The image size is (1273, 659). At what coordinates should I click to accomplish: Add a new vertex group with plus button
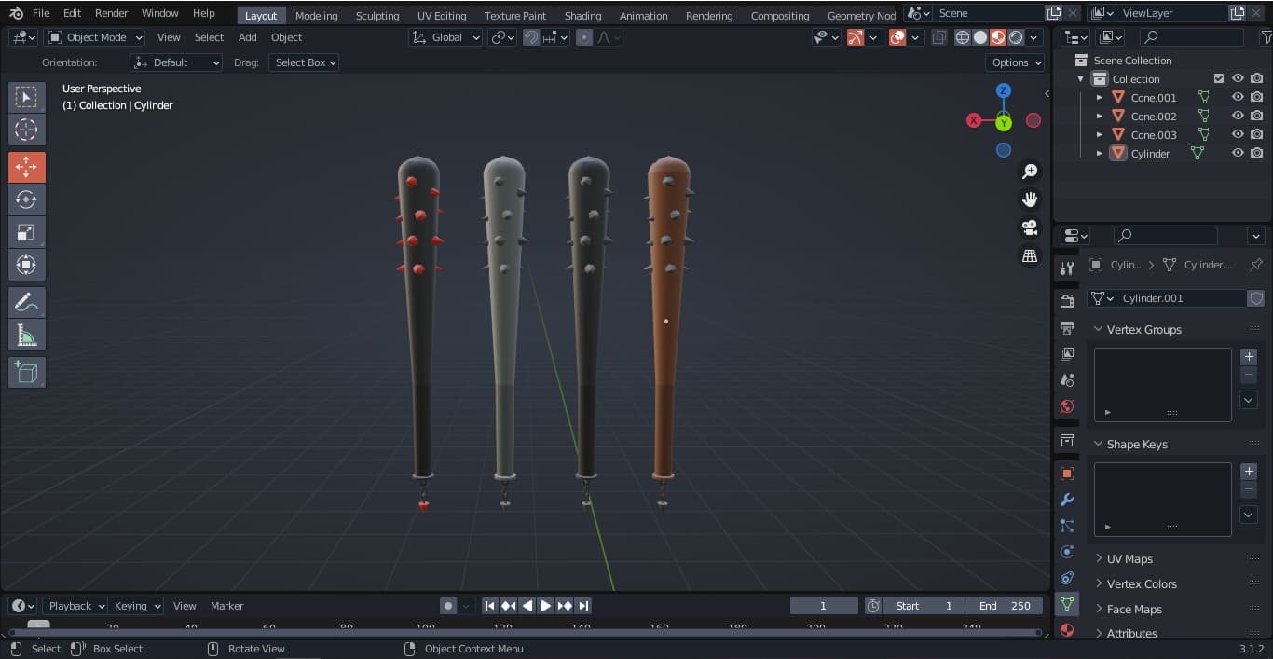coord(1249,356)
